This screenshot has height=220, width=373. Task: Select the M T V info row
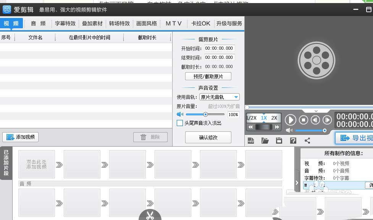[338, 185]
